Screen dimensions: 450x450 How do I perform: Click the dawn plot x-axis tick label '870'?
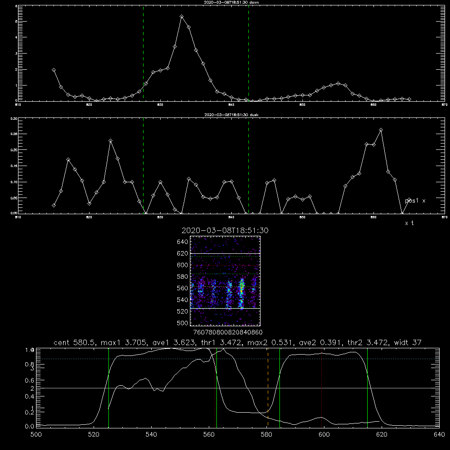[444, 105]
